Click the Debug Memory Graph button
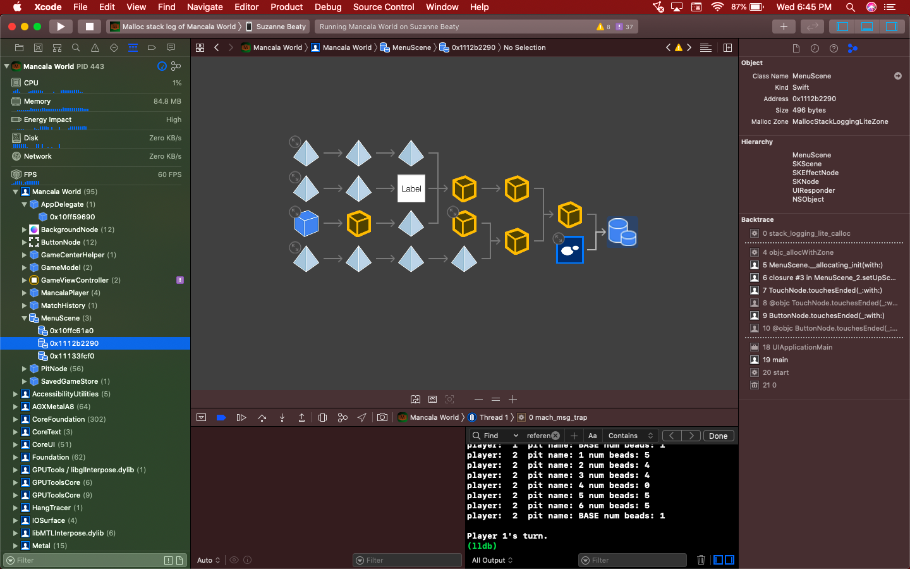The height and width of the screenshot is (569, 910). tap(343, 417)
